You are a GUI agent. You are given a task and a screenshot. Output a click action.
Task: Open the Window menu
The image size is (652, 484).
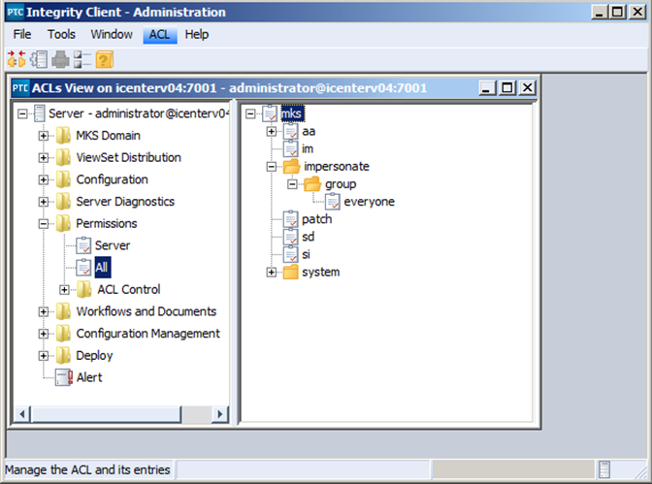click(x=112, y=35)
